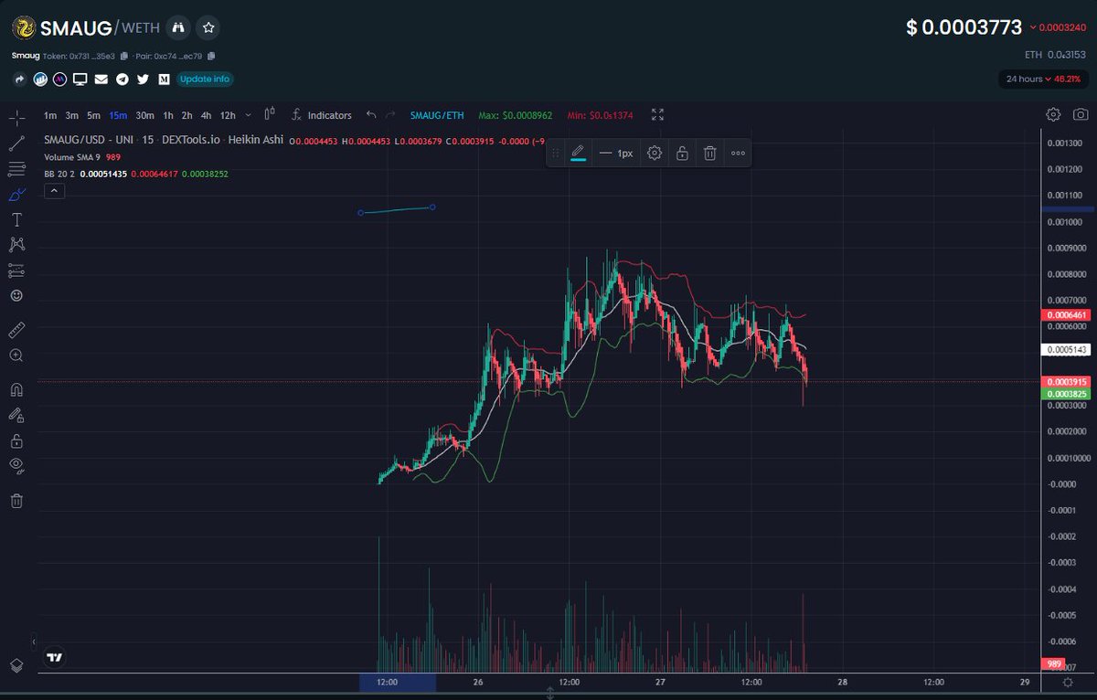This screenshot has height=700, width=1097.
Task: Open the emoji icons tool
Action: click(16, 296)
